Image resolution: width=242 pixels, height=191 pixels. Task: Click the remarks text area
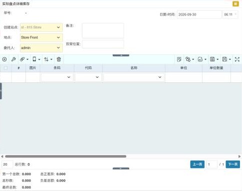click(103, 30)
